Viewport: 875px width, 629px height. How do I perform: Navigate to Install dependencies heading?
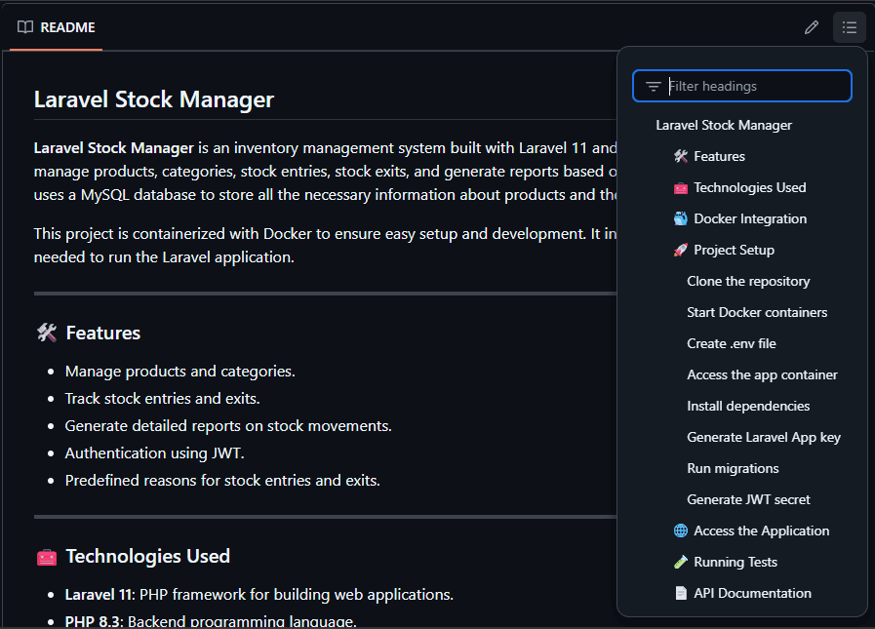748,407
